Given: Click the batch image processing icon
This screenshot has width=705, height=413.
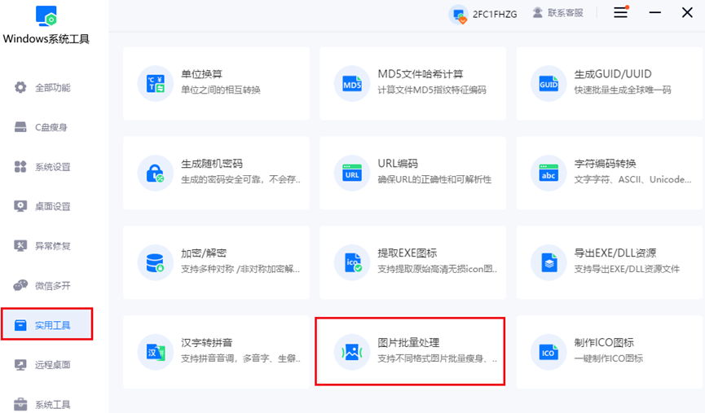Looking at the screenshot, I should pyautogui.click(x=352, y=352).
